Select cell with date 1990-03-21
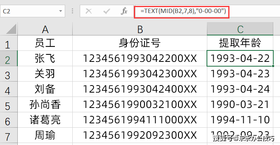The image size is (280, 145). [x=240, y=104]
